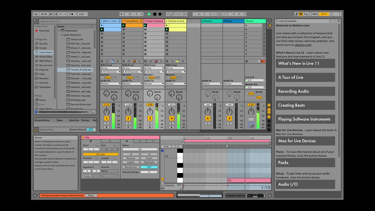The width and height of the screenshot is (375, 211).
Task: Open the 2 Young Blood track dropdown
Action: (x=141, y=21)
